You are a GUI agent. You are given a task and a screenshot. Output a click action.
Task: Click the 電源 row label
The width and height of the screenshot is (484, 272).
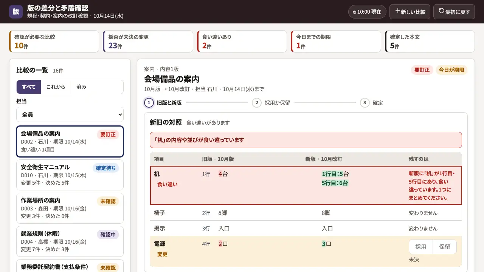160,244
